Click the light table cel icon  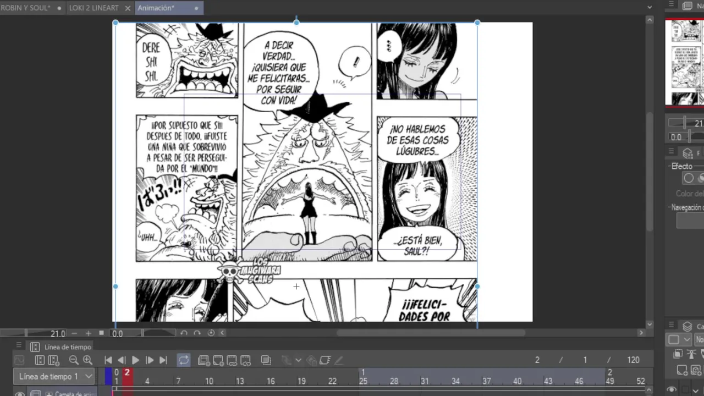click(325, 360)
